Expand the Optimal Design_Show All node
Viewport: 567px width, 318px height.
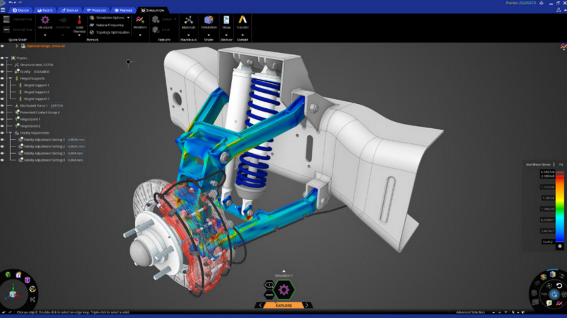(x=16, y=46)
